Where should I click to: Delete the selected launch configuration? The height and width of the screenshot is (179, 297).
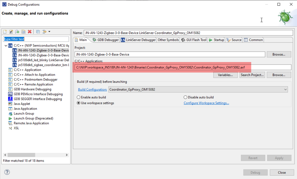pos(29,32)
